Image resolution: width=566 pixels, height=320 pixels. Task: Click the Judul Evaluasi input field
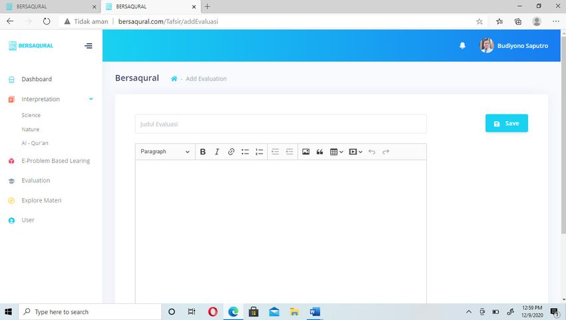click(281, 124)
